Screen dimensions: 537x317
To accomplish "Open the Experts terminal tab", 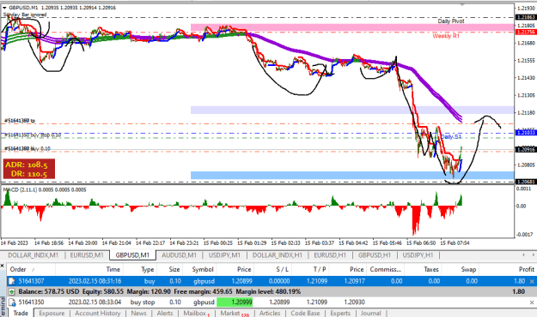I will 340,313.
